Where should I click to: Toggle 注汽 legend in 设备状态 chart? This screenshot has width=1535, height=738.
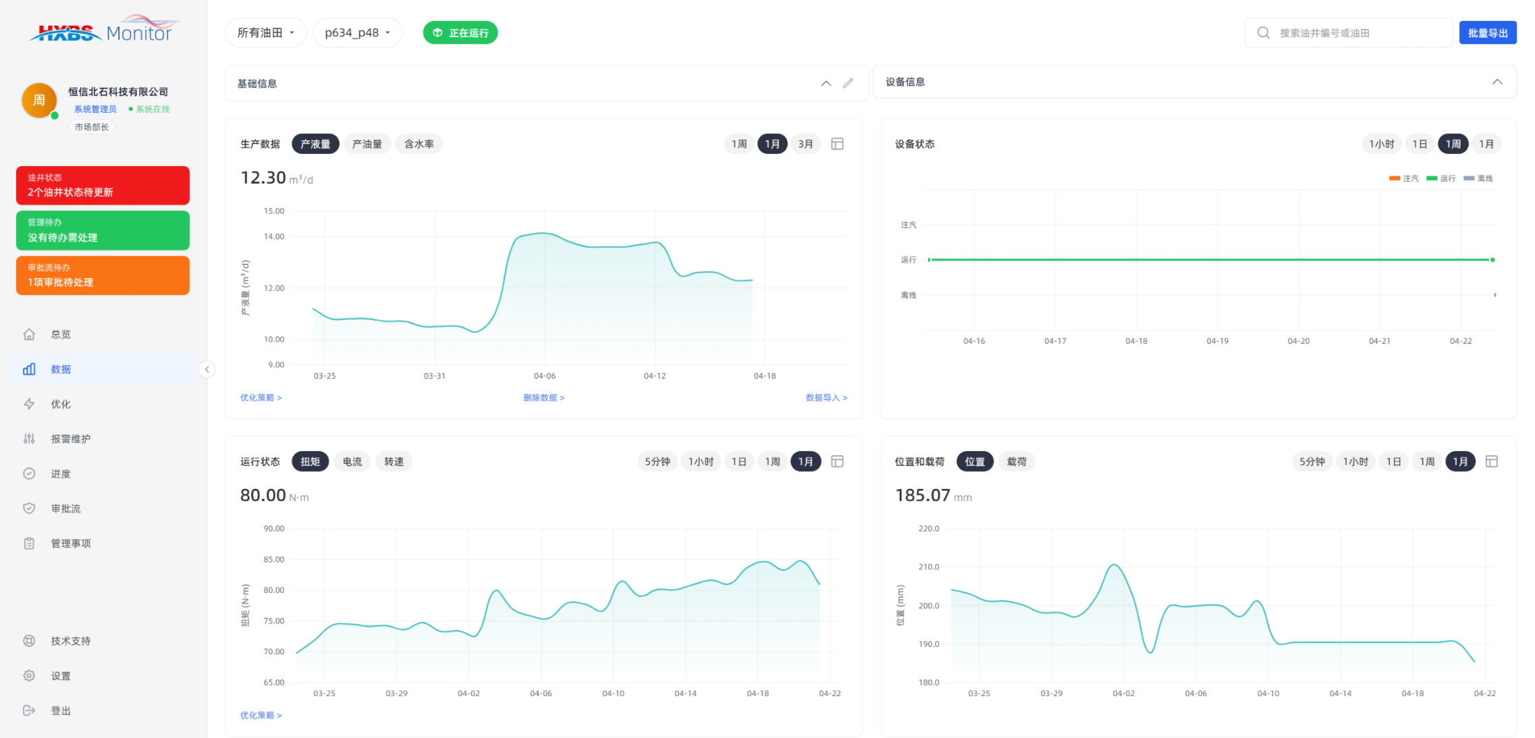[x=1404, y=178]
